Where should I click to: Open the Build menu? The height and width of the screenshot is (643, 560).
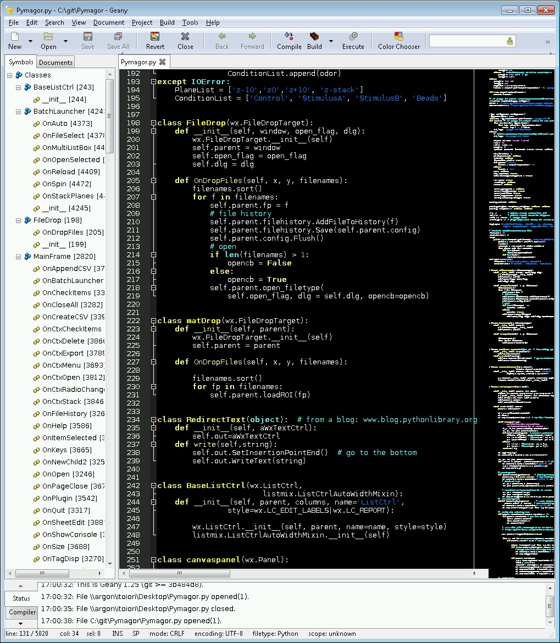point(167,23)
